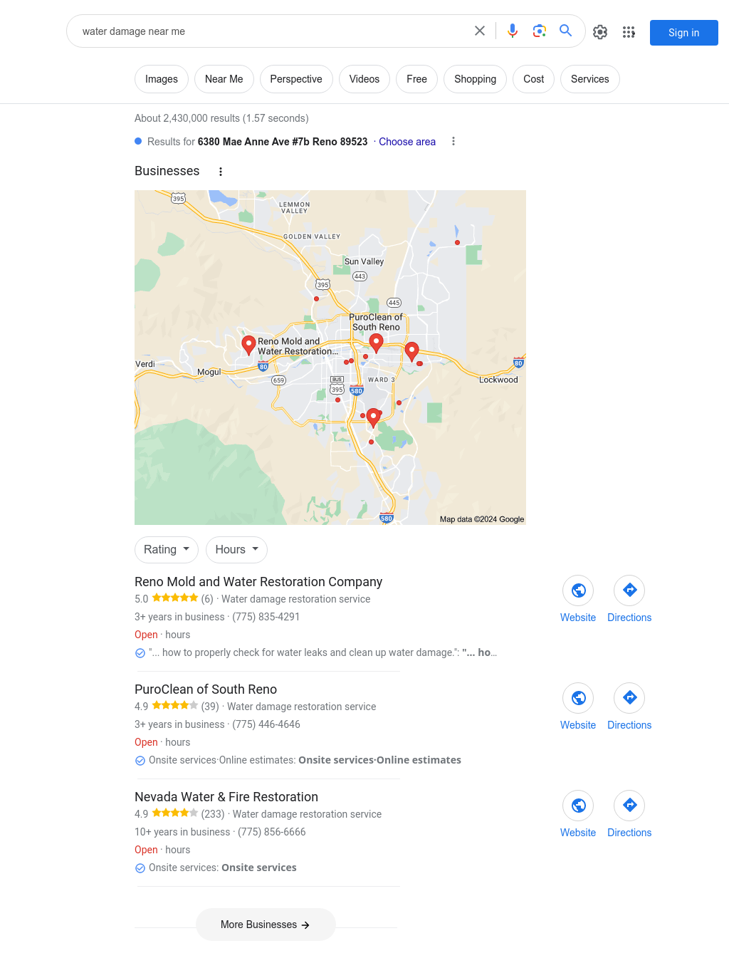
Task: Open the Hours filter dropdown
Action: pyautogui.click(x=236, y=550)
